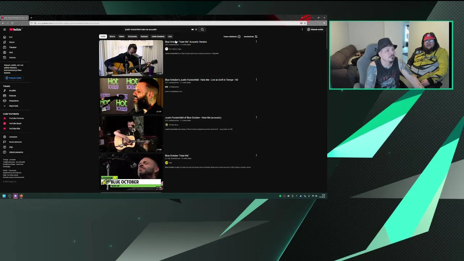This screenshot has height=261, width=464.
Task: Reload the page with browser refresh
Action: coord(12,23)
